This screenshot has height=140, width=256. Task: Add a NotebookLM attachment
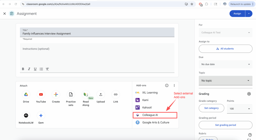click(26, 115)
